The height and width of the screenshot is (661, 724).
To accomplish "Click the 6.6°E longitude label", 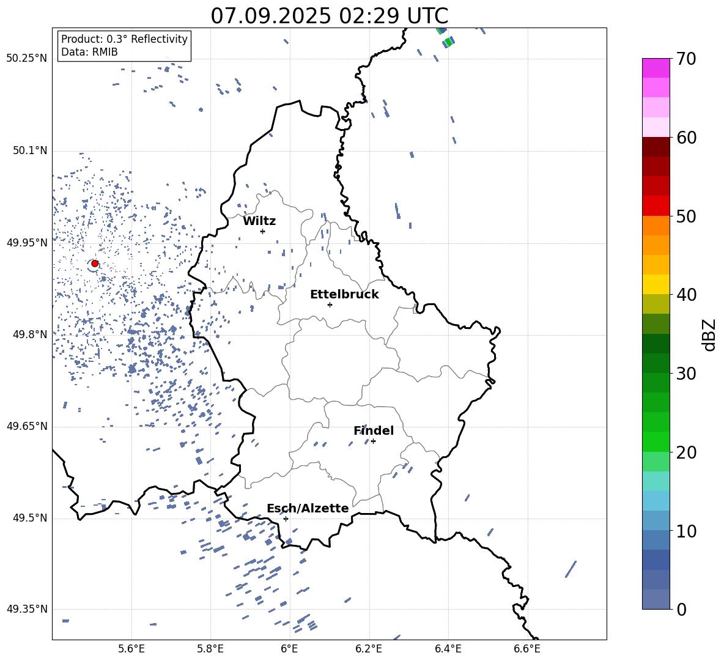I will pyautogui.click(x=527, y=649).
